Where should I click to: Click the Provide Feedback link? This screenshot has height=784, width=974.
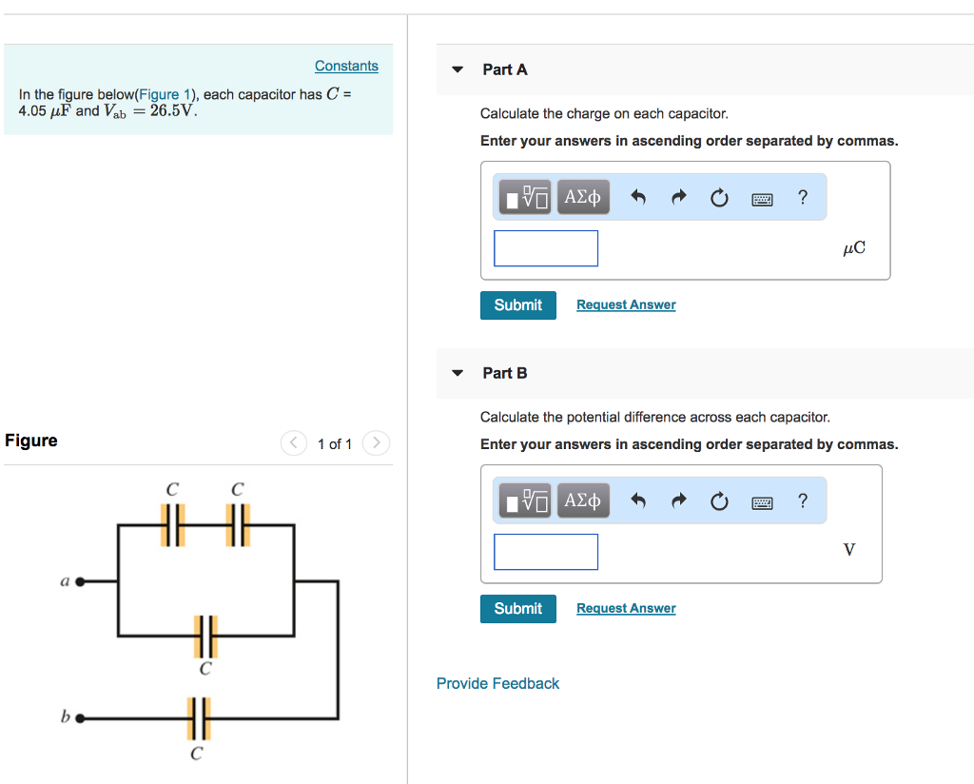tap(497, 683)
